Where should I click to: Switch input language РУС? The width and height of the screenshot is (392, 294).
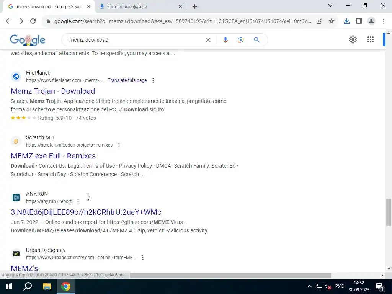tap(339, 286)
